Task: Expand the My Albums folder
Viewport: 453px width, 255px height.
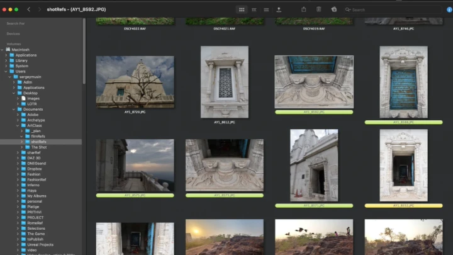Action: coord(18,196)
